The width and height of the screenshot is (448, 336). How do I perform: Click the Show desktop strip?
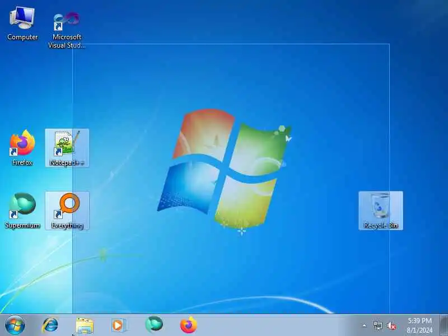click(x=444, y=325)
